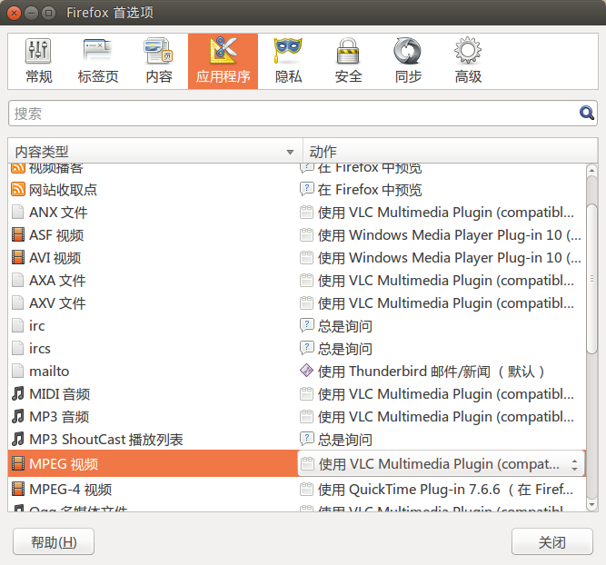The width and height of the screenshot is (606, 565).
Task: Click the file icon beside irc
Action: (18, 325)
